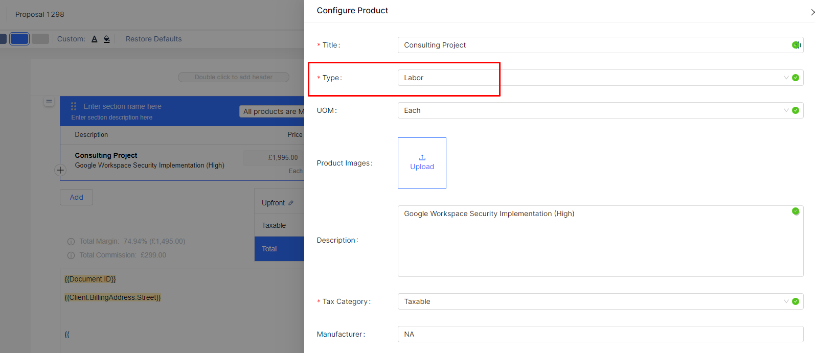Click the green check icon in Tax Category
815x353 pixels.
(796, 301)
